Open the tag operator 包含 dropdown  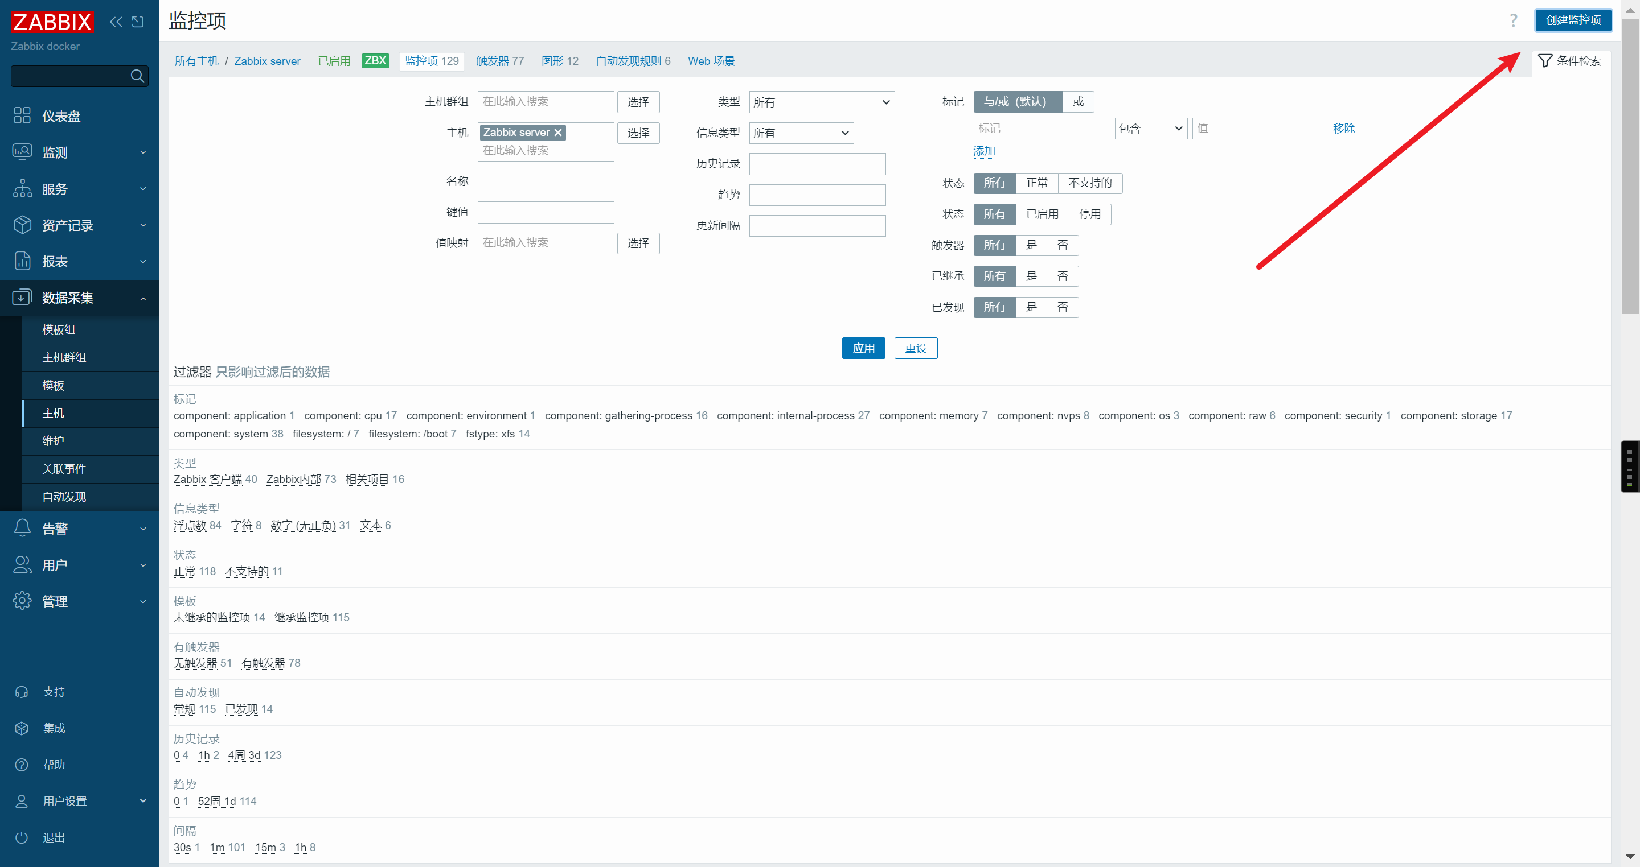tap(1150, 129)
